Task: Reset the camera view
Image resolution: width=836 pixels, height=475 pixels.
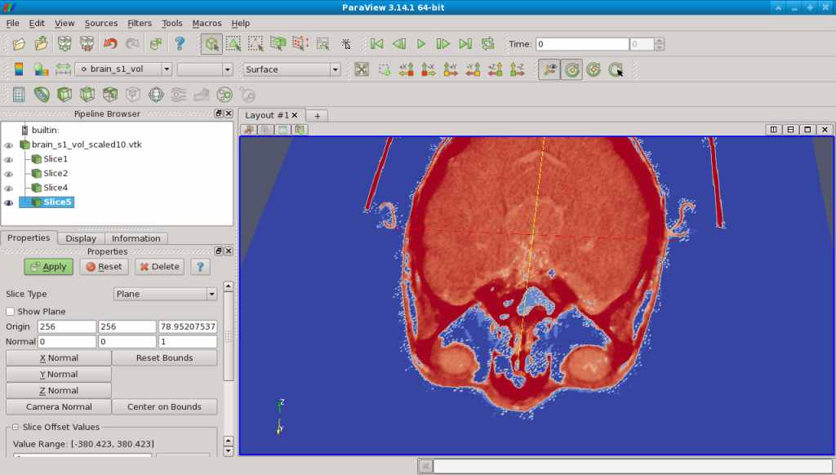Action: click(362, 69)
